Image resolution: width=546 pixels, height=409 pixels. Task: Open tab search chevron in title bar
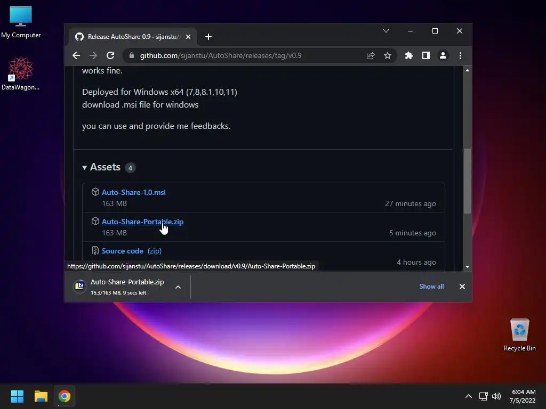point(386,31)
